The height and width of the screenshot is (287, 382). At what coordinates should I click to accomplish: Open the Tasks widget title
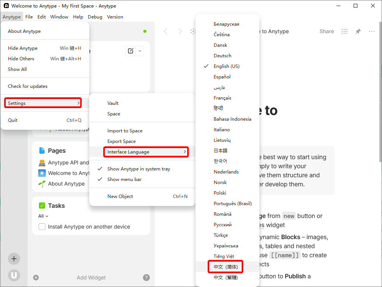click(x=56, y=206)
